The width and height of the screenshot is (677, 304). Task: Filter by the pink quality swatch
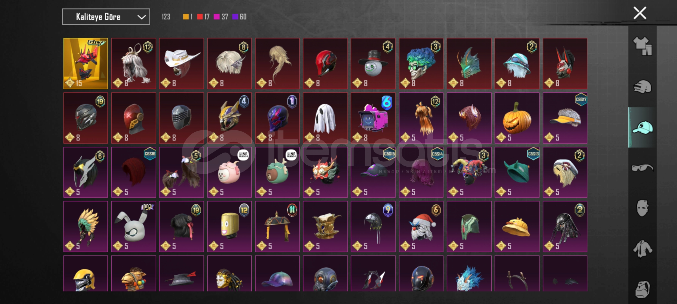pyautogui.click(x=217, y=17)
